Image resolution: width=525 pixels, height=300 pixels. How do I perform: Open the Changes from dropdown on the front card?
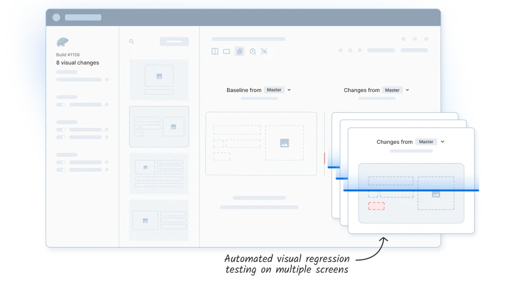442,142
